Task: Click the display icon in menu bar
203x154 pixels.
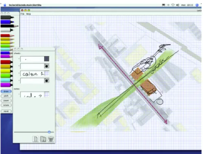Action: click(x=164, y=5)
